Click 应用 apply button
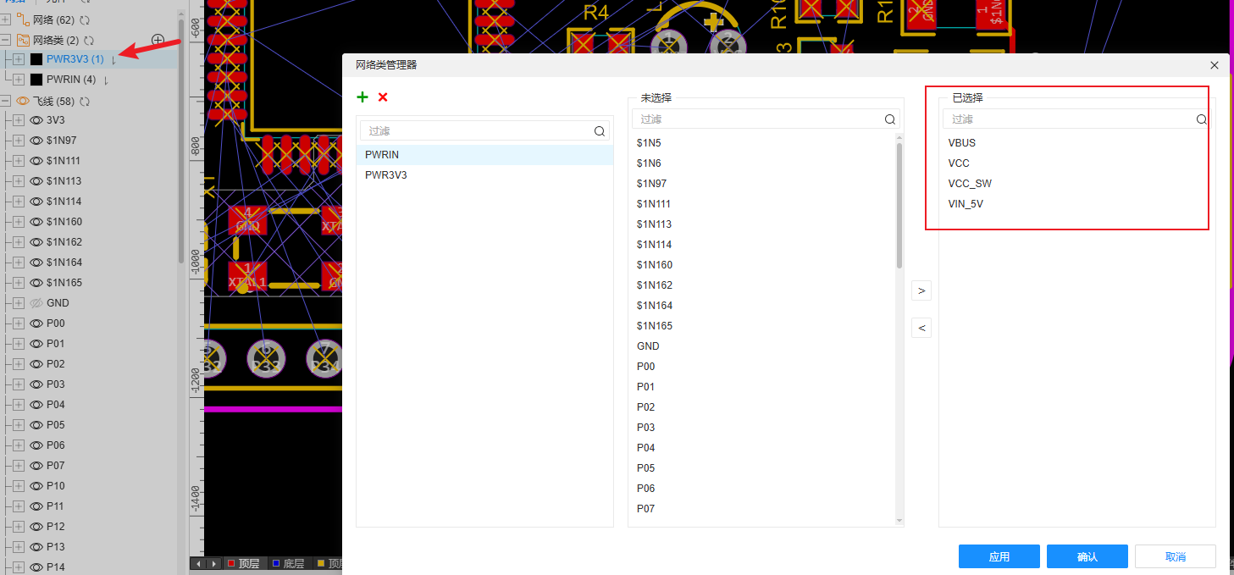1234x575 pixels. (x=999, y=556)
